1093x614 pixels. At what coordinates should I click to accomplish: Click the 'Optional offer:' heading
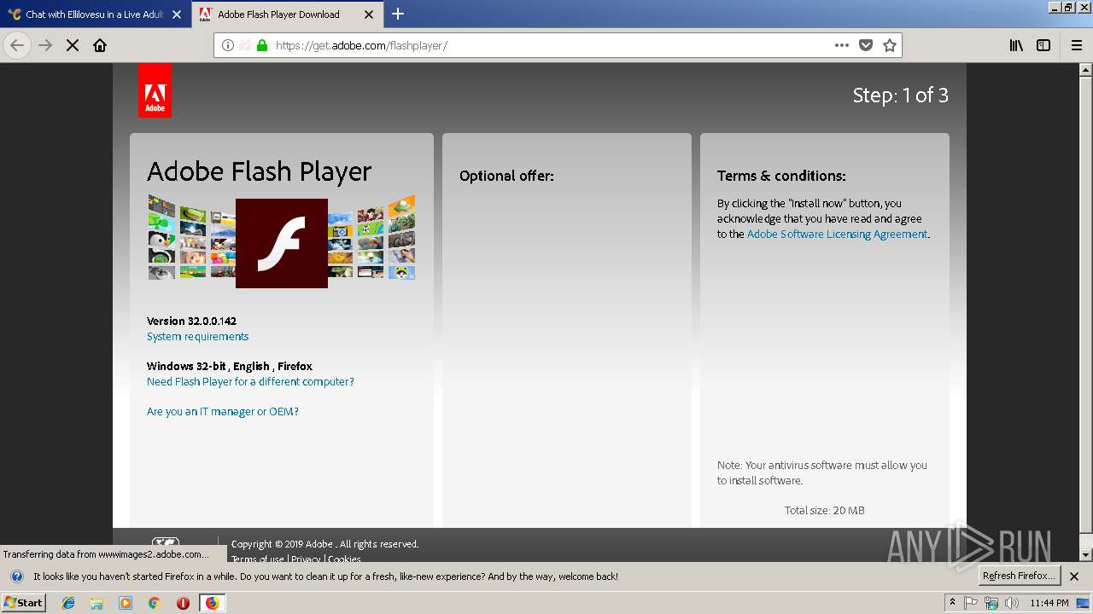[506, 176]
